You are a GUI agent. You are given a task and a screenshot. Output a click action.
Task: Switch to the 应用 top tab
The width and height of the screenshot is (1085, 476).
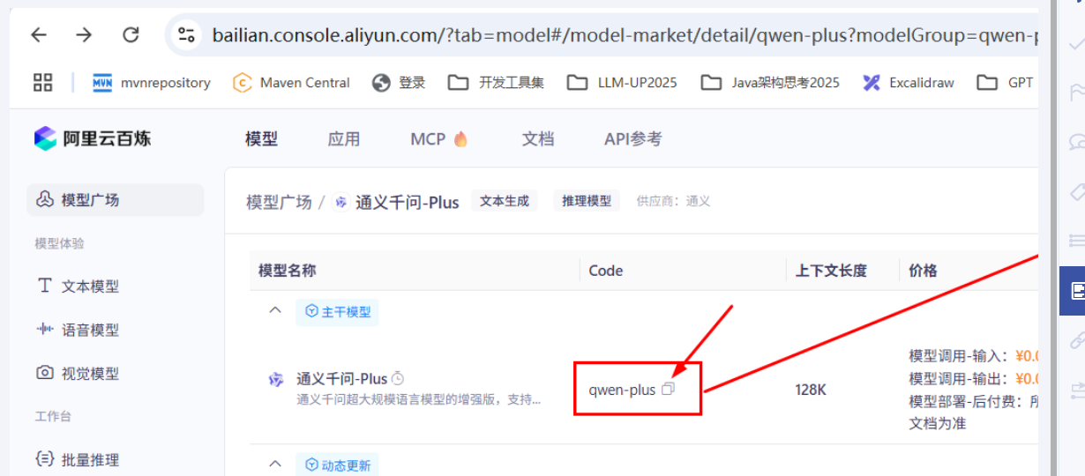[343, 138]
